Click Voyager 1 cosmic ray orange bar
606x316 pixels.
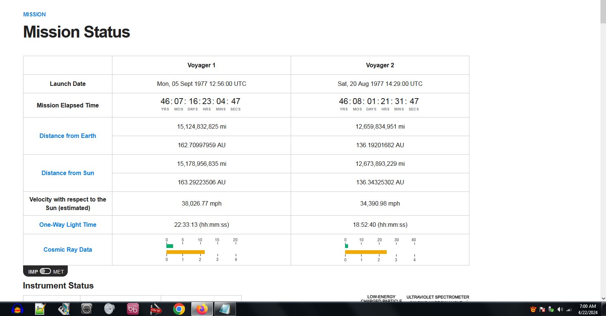point(185,252)
